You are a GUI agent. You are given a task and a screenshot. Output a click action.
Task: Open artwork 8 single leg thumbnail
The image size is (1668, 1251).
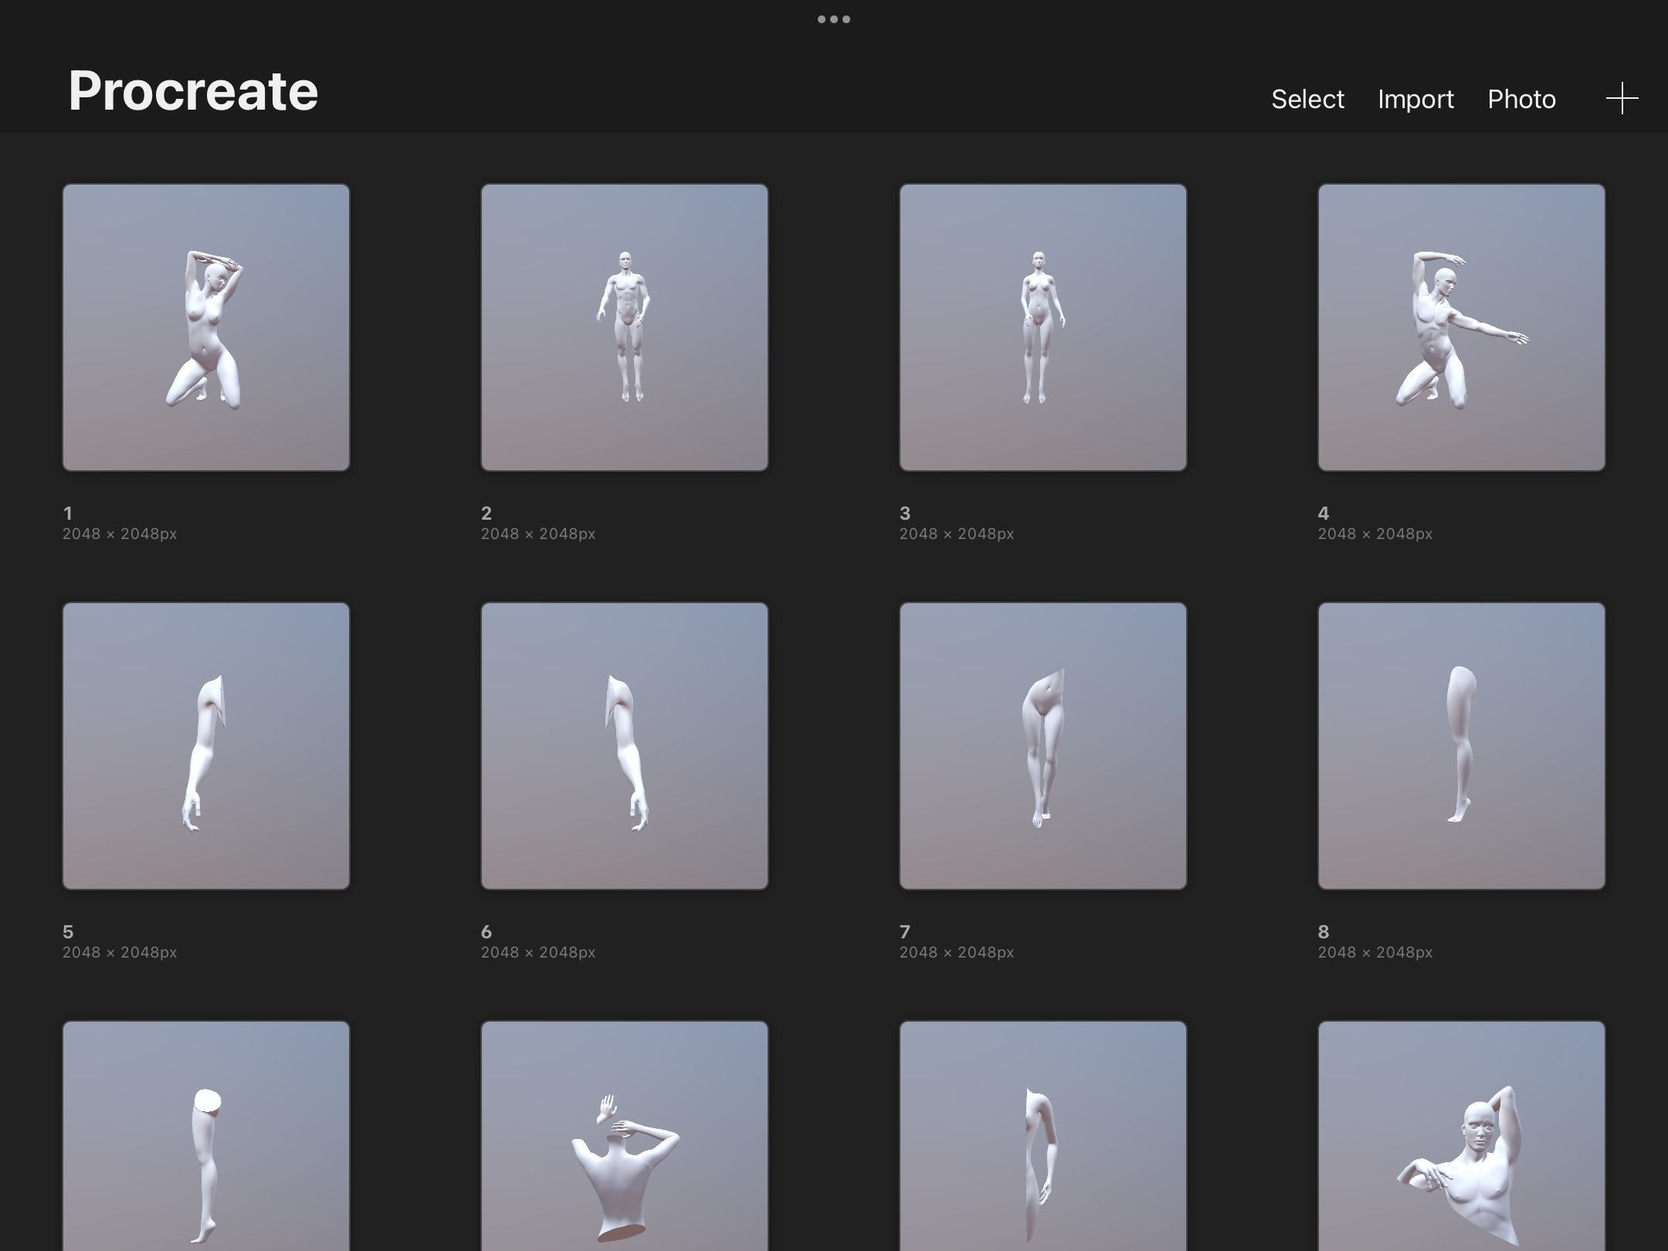tap(1462, 746)
